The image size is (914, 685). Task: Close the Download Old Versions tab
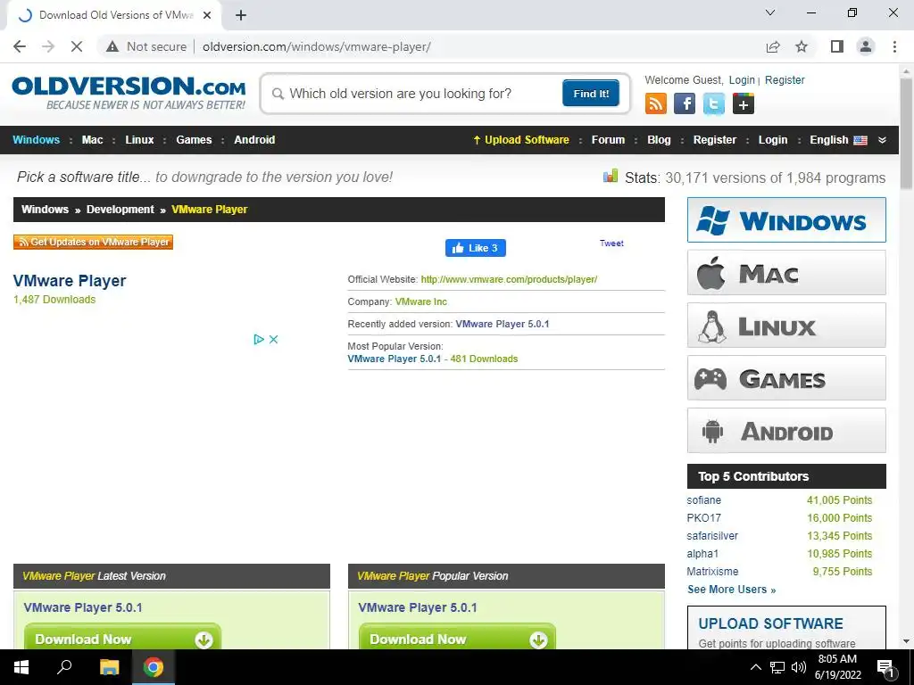click(207, 15)
